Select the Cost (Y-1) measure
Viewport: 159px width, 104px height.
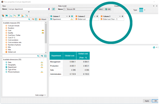pos(12,38)
